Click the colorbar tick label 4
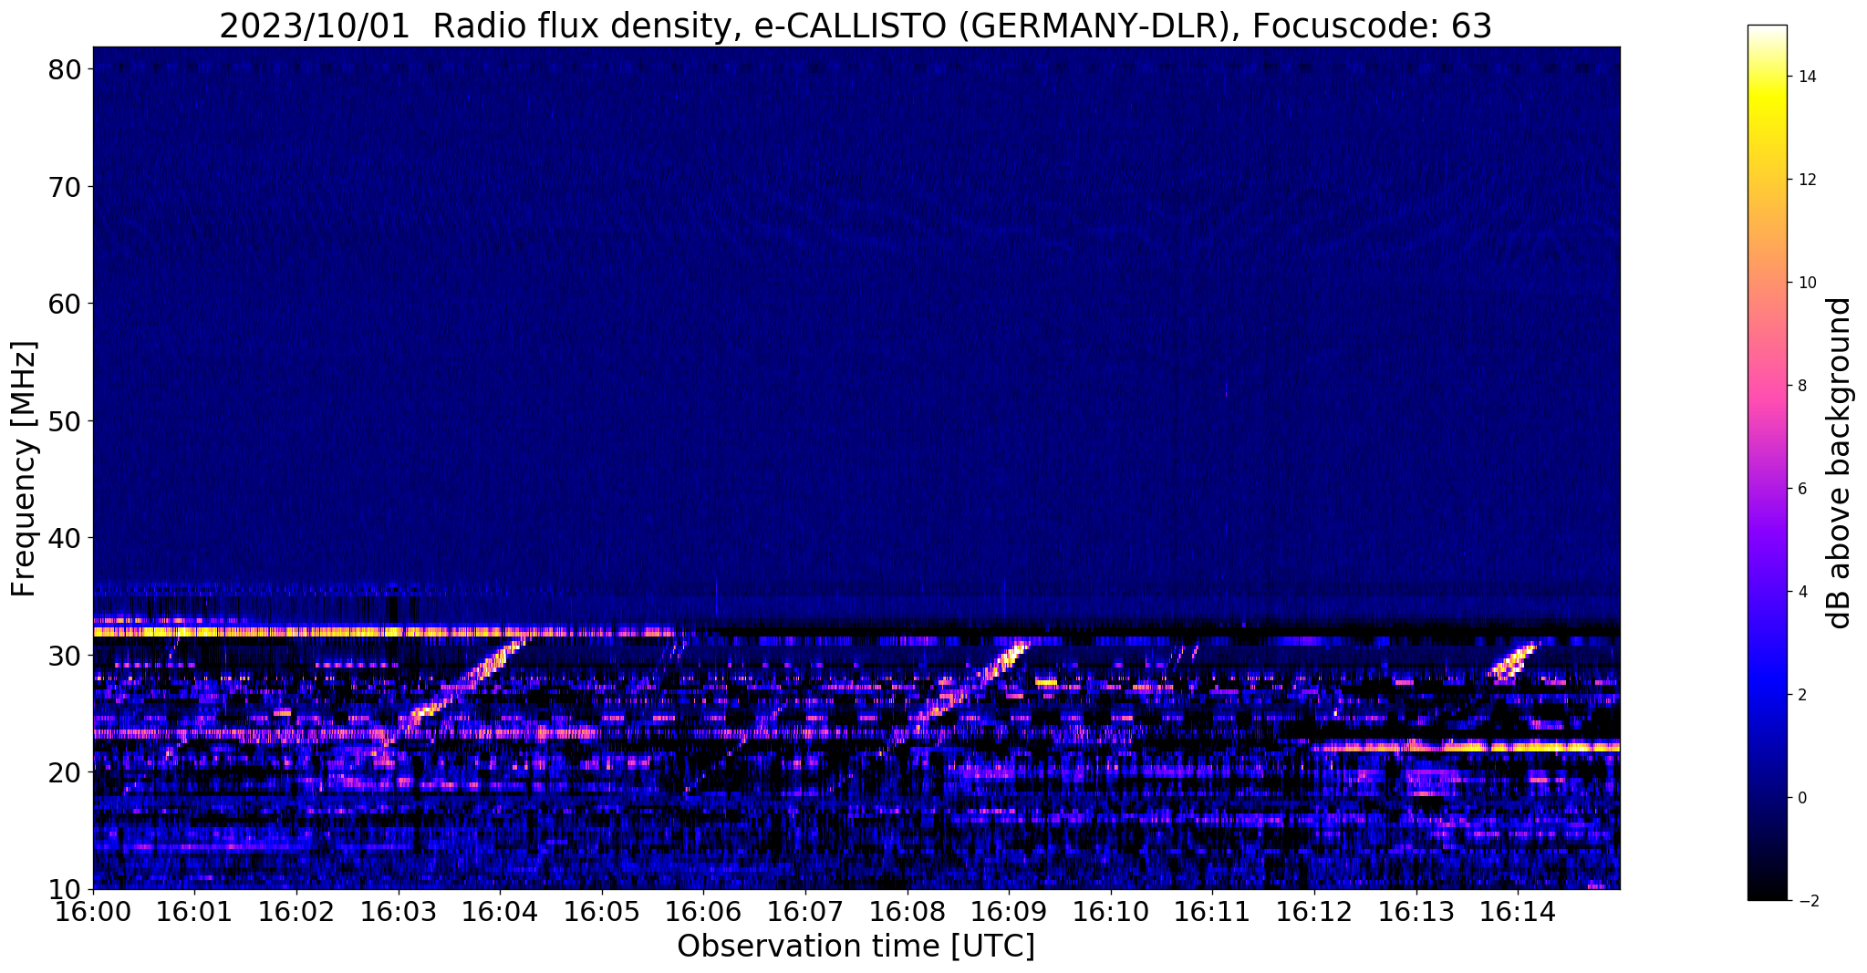This screenshot has width=1867, height=973. coord(1802,592)
